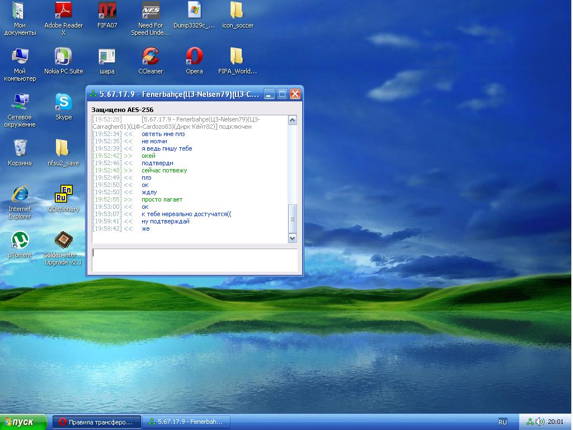
Task: Open the FIFA07 desktop shortcut
Action: [107, 11]
